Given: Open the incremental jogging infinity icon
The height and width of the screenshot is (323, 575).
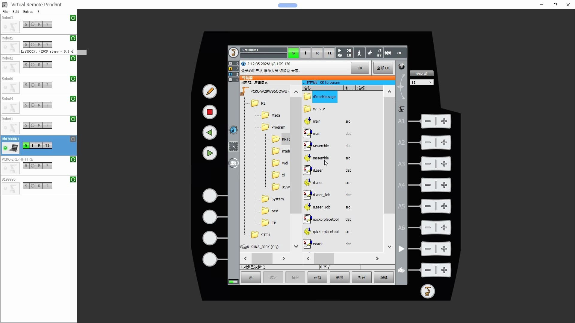Looking at the screenshot, I should (x=399, y=53).
